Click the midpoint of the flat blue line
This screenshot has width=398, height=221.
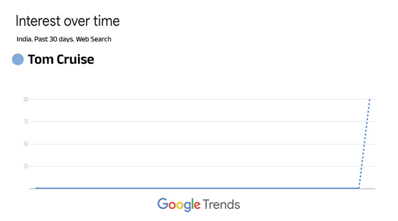(x=197, y=188)
